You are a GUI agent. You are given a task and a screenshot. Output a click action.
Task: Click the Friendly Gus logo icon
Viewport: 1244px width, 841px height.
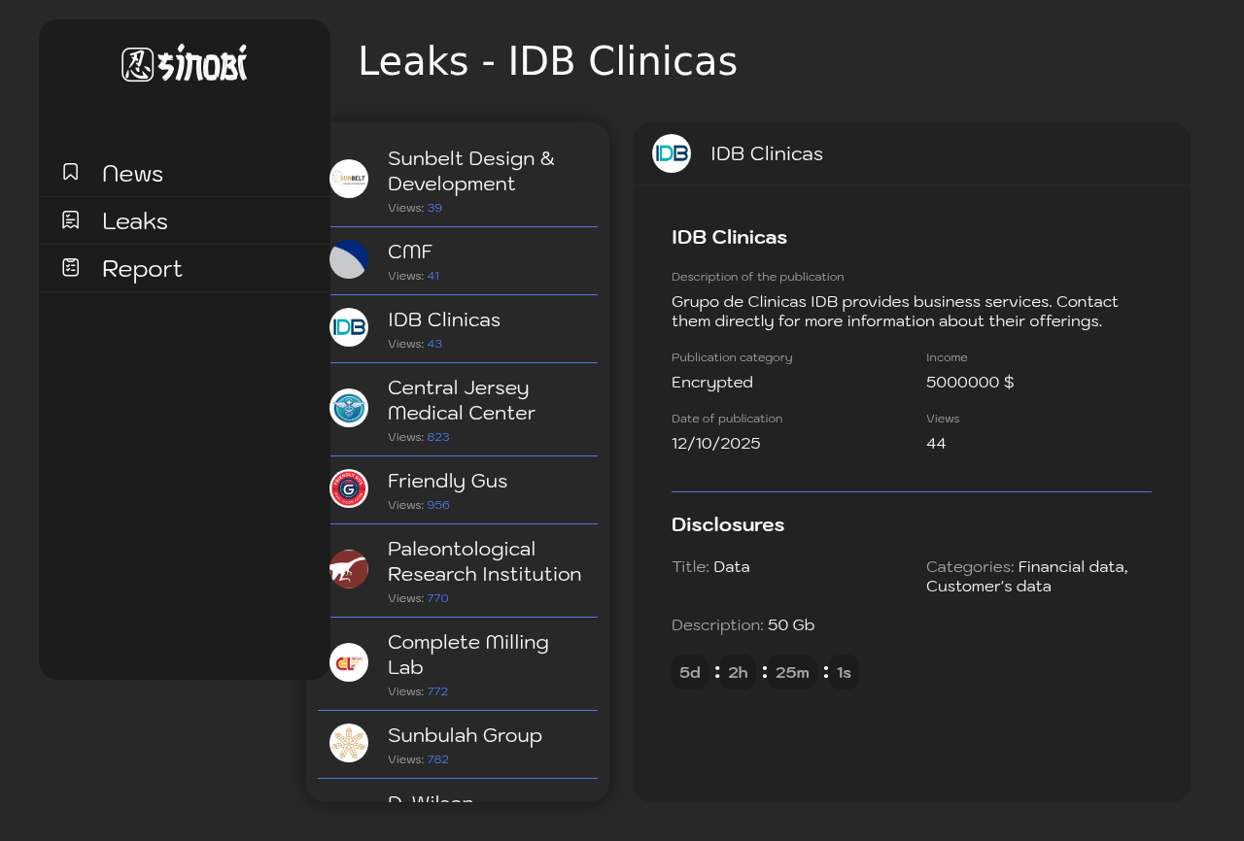(x=349, y=488)
